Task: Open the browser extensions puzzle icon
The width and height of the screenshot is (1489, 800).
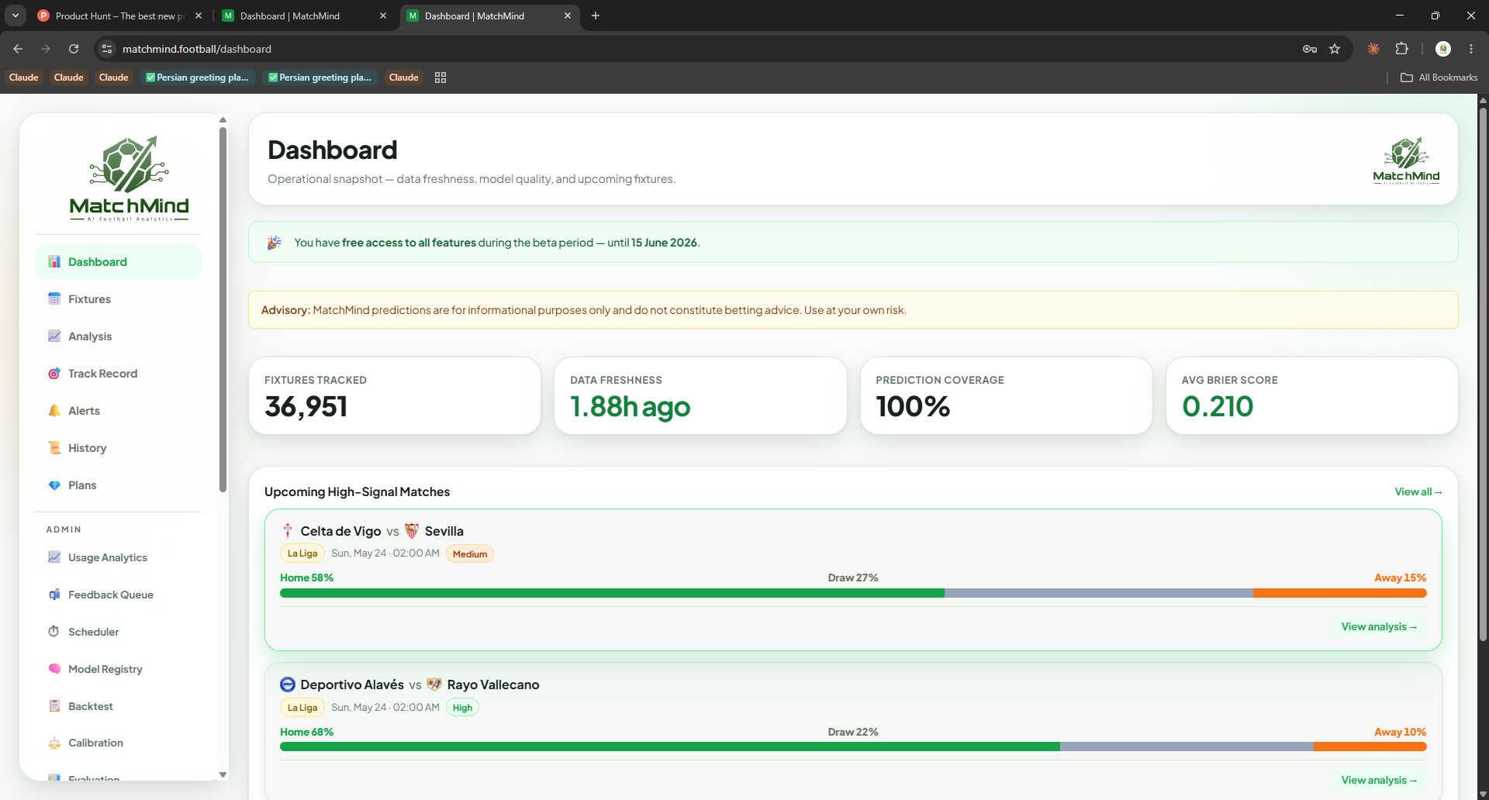Action: point(1401,49)
